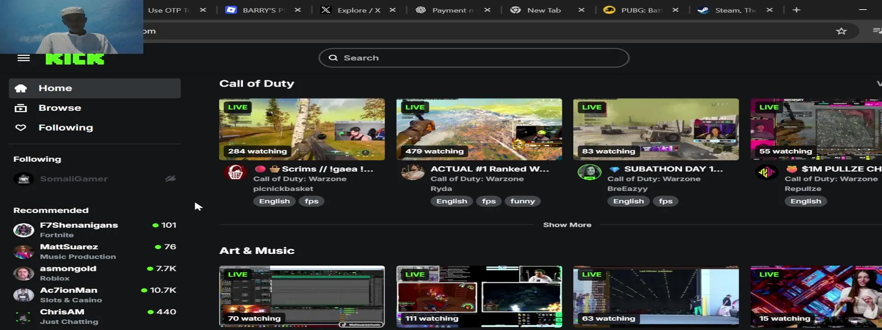
Task: Open stream thumbnail with 284 watching
Action: click(302, 129)
